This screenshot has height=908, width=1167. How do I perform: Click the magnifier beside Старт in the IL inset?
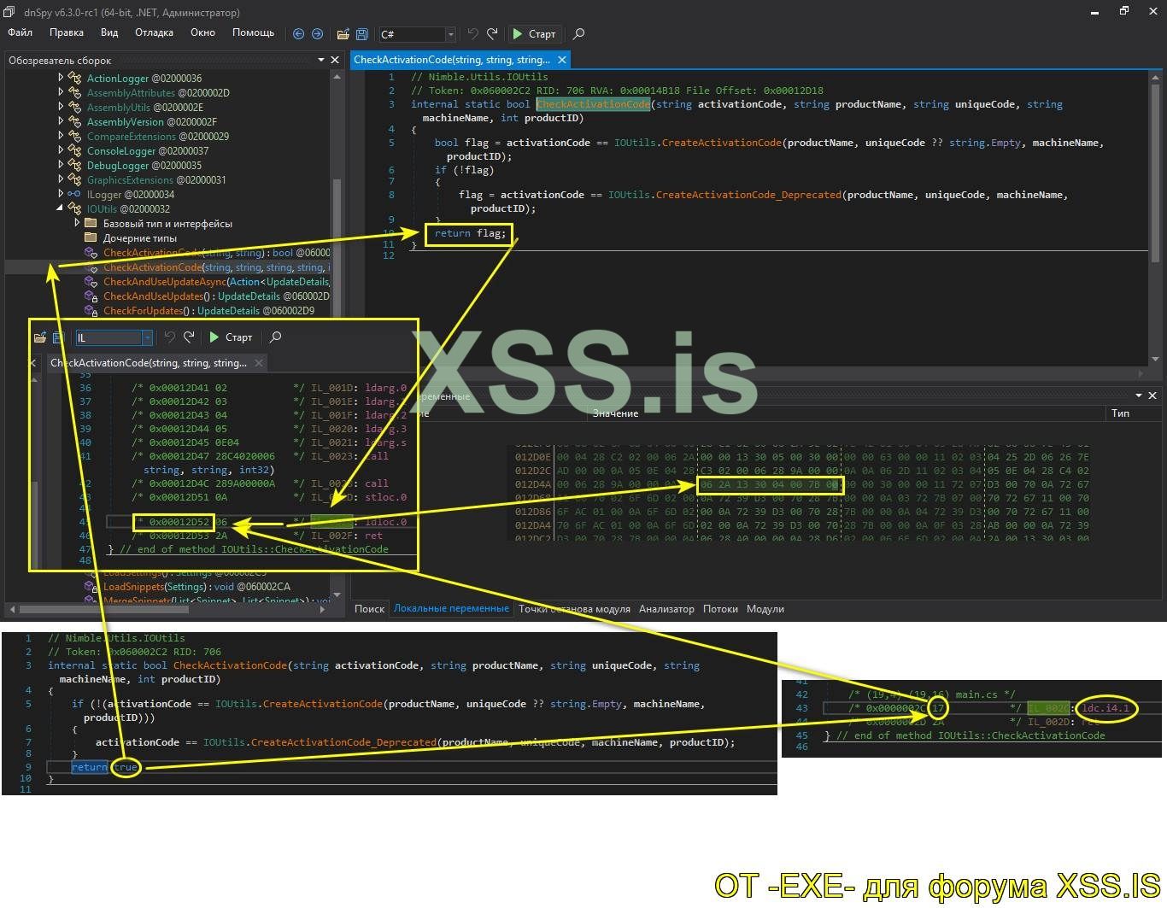(275, 337)
